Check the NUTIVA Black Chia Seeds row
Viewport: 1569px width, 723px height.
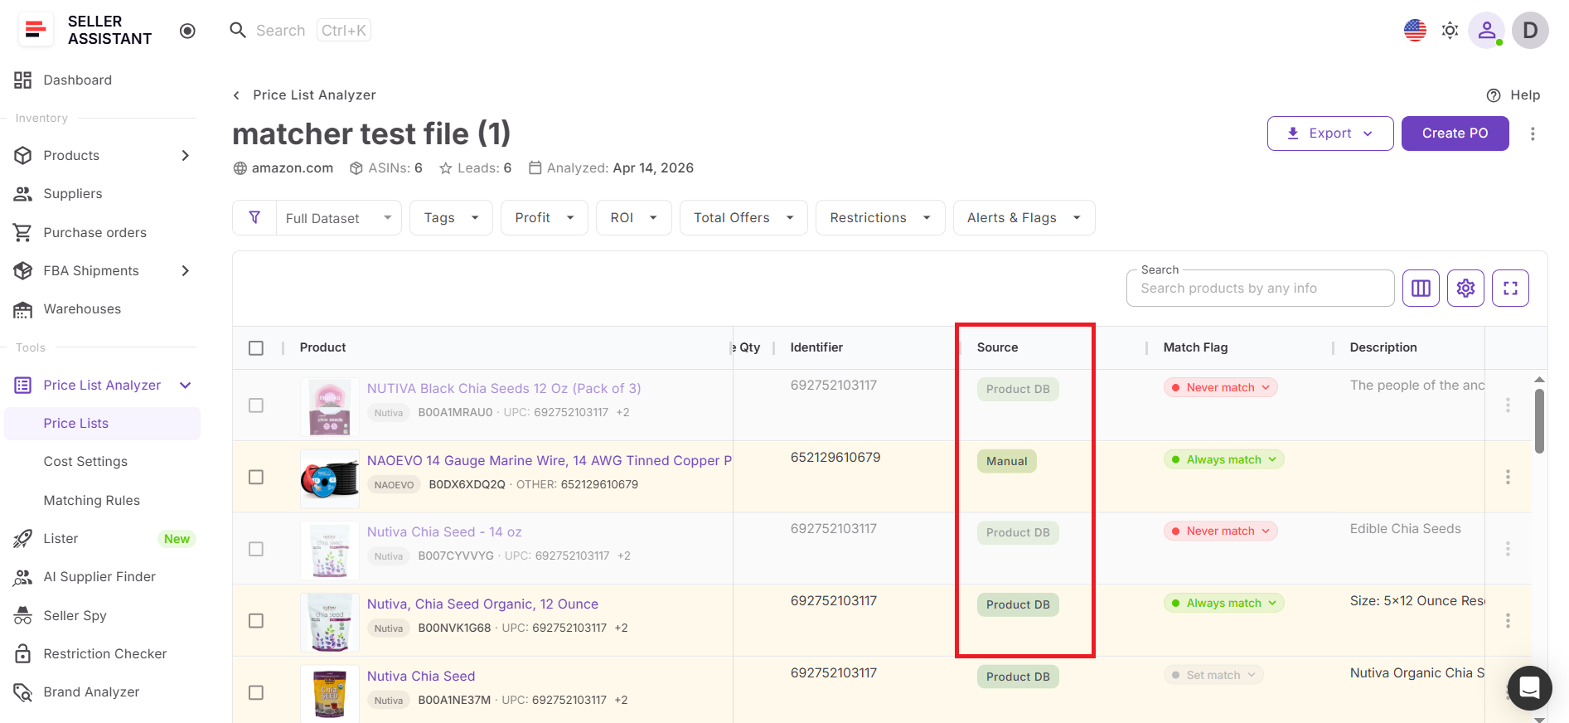(x=256, y=405)
